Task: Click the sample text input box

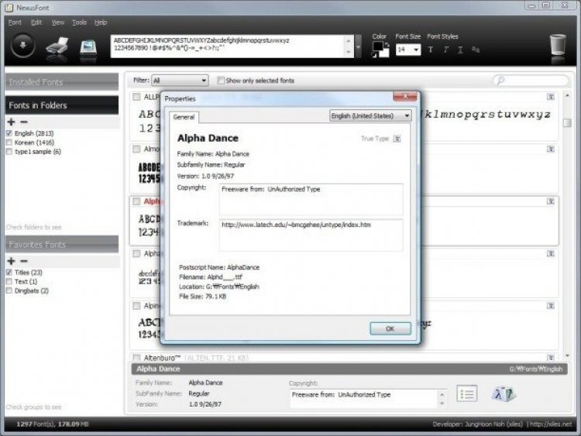Action: point(228,46)
